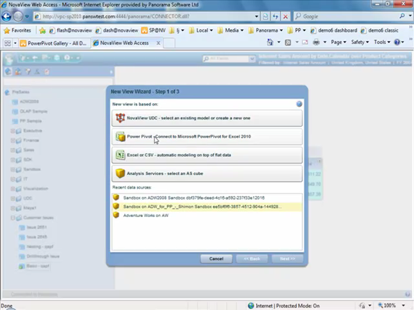Open the Page menu
Viewport: 414px width, 310px height.
[x=338, y=42]
